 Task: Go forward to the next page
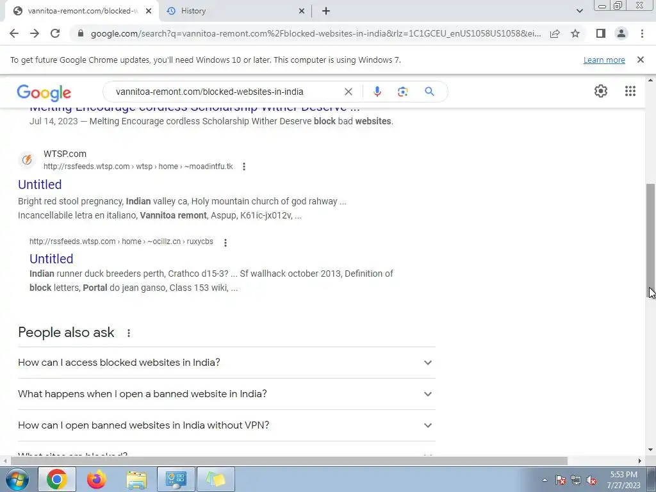pos(35,33)
